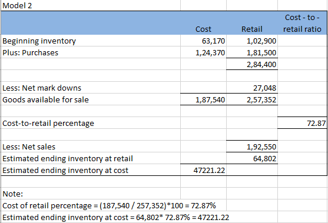Click the 'Cost' column header

pyautogui.click(x=203, y=29)
